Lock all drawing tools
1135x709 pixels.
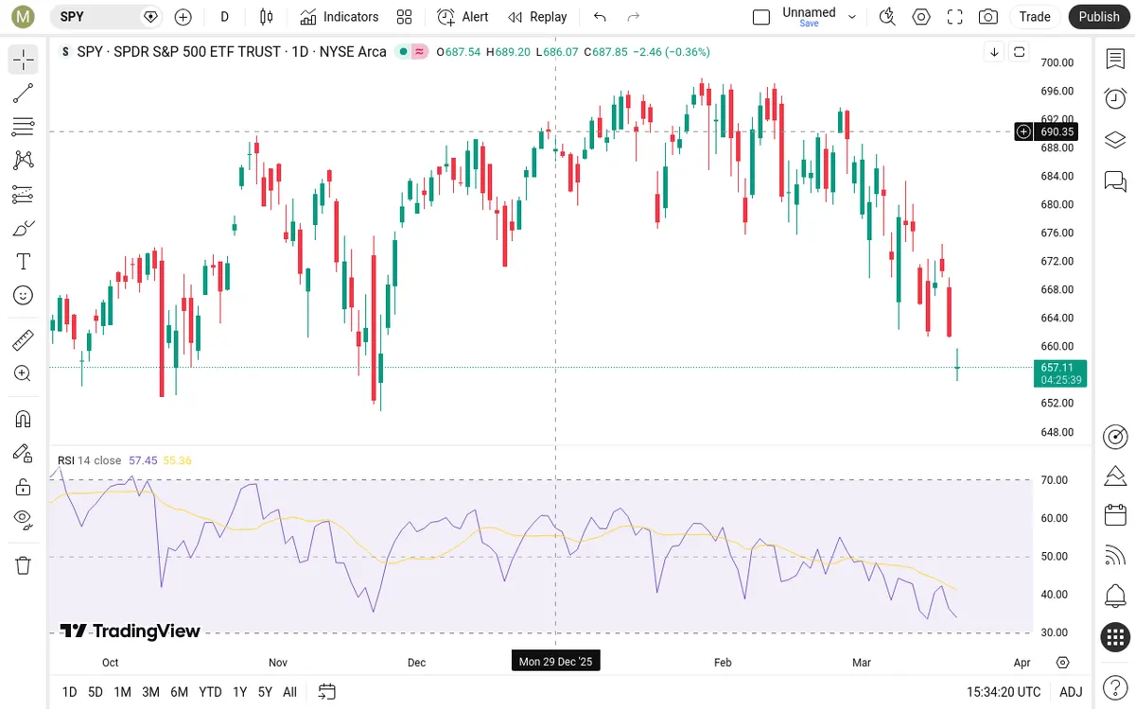[24, 487]
